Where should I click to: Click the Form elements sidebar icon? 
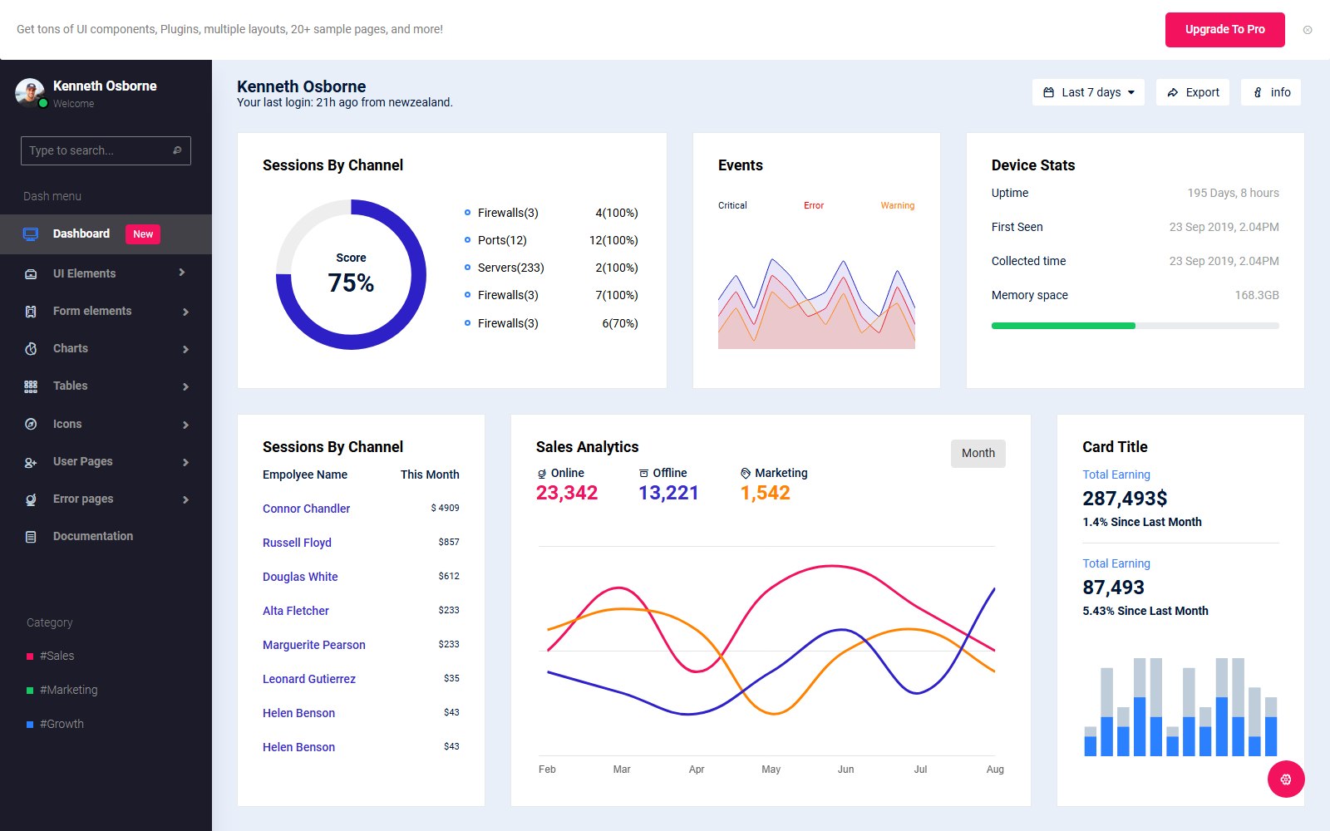(31, 312)
